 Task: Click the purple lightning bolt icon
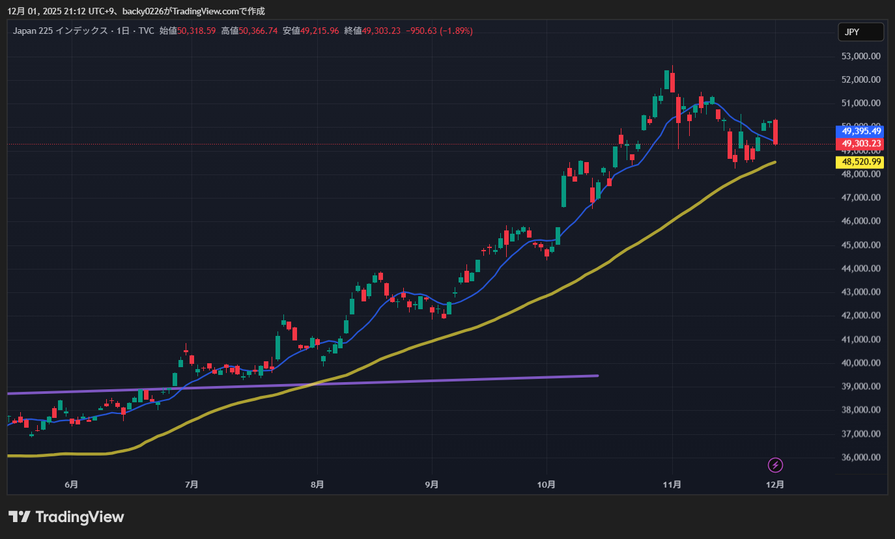point(775,465)
